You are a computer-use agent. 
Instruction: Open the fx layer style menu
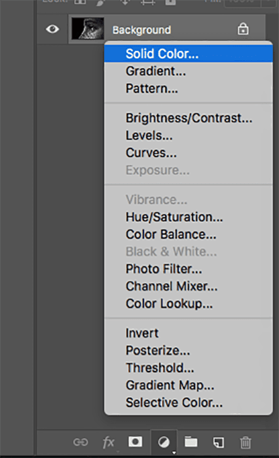pyautogui.click(x=109, y=442)
